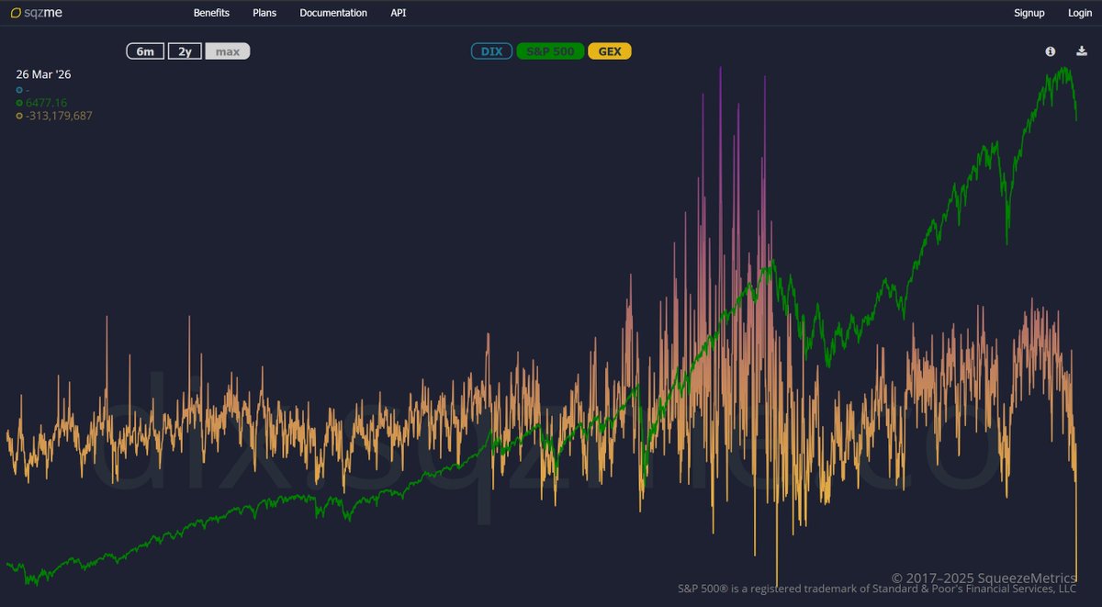The width and height of the screenshot is (1102, 607).
Task: Open the API menu item
Action: [x=398, y=13]
